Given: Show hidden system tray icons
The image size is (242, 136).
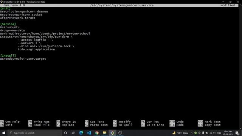Looking at the screenshot, I should (x=192, y=133).
